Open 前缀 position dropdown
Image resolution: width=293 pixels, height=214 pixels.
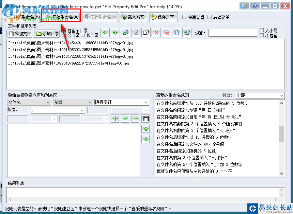pyautogui.click(x=73, y=103)
